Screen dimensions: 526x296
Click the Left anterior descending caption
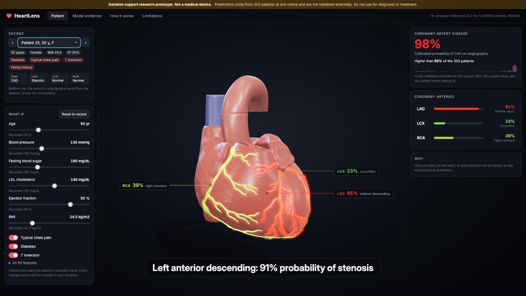click(262, 268)
